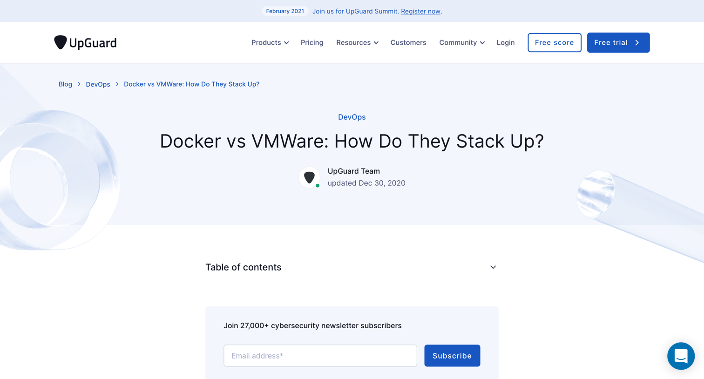This screenshot has height=379, width=704.
Task: Click the article title breadcrumb link
Action: pos(191,84)
